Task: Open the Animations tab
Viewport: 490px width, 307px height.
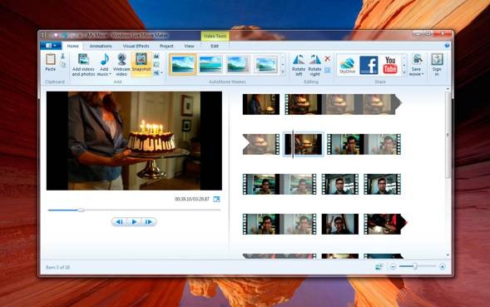Action: 101,46
